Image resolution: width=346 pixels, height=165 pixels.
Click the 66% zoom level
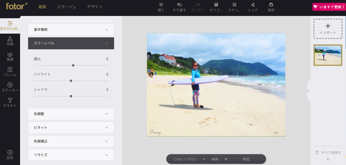[215, 159]
